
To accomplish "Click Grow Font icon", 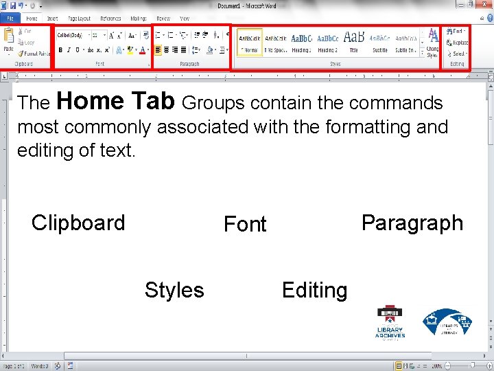I will tap(111, 35).
